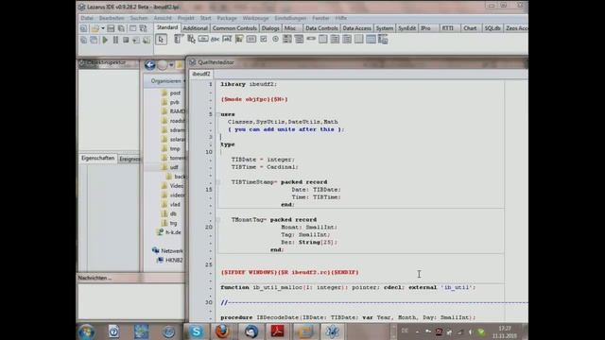Viewport: 605px width, 340px height.
Task: Pick the TPanel component icon
Action: coord(359,39)
